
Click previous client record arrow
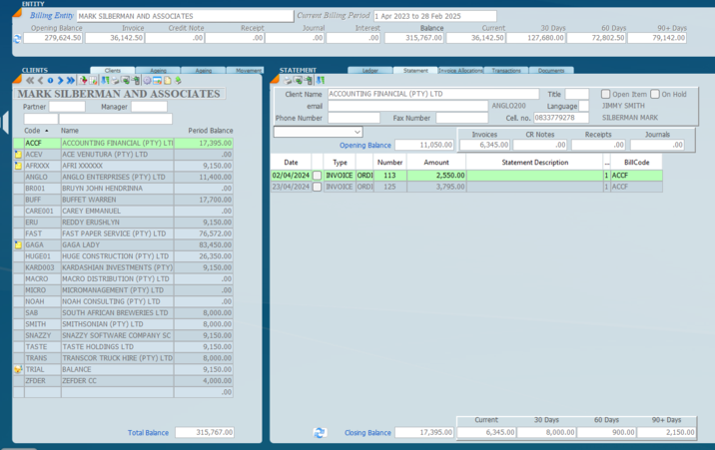(41, 81)
